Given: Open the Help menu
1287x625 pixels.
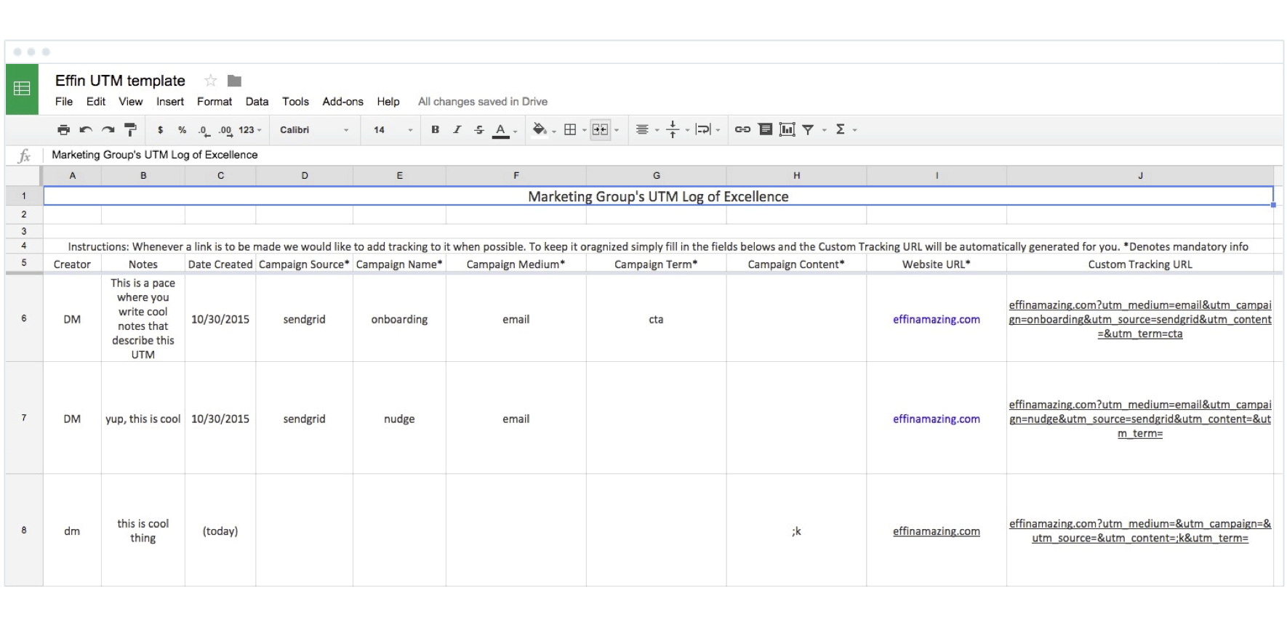Looking at the screenshot, I should click(388, 102).
